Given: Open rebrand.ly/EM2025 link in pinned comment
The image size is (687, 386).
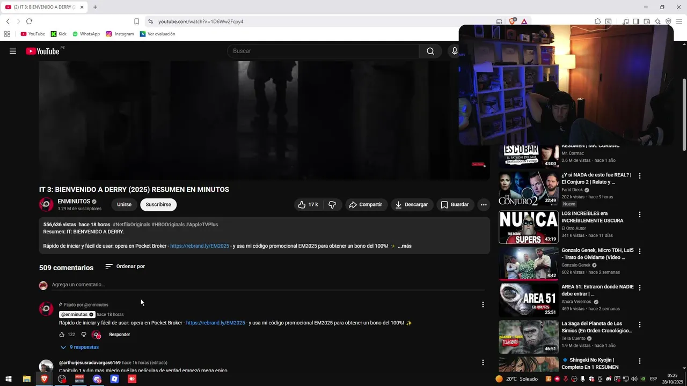Looking at the screenshot, I should click(x=215, y=323).
